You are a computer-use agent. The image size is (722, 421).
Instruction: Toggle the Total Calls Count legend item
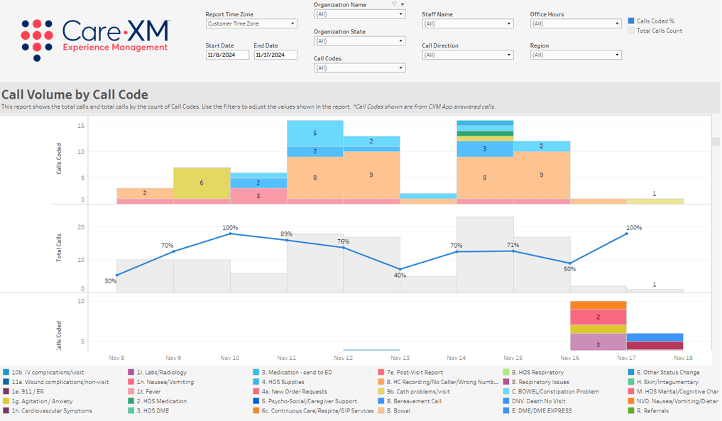632,31
